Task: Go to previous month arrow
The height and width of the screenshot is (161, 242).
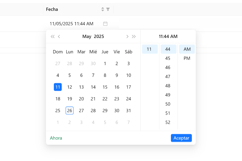Action: pos(59,36)
